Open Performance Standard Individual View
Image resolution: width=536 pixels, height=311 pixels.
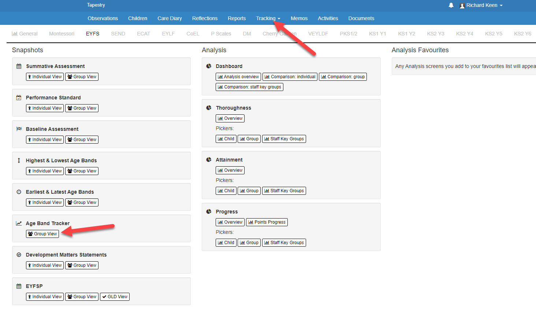pyautogui.click(x=45, y=108)
